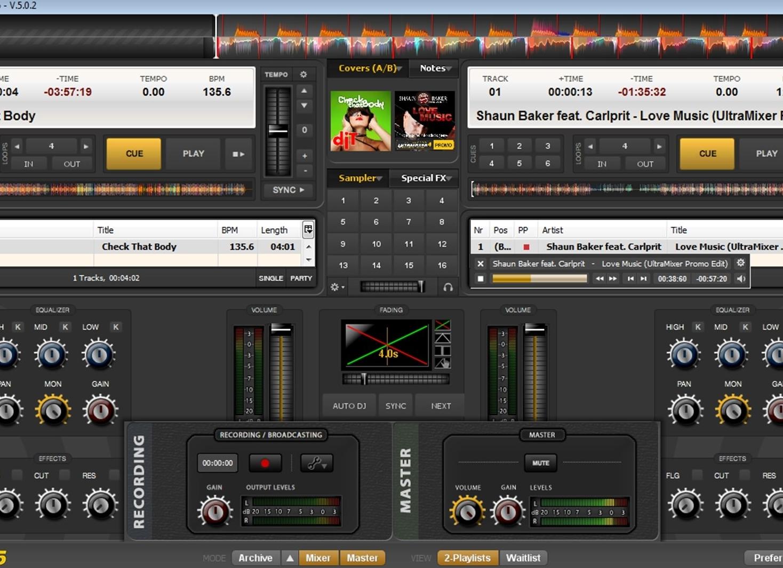Click left deck SYNC button

tap(289, 190)
